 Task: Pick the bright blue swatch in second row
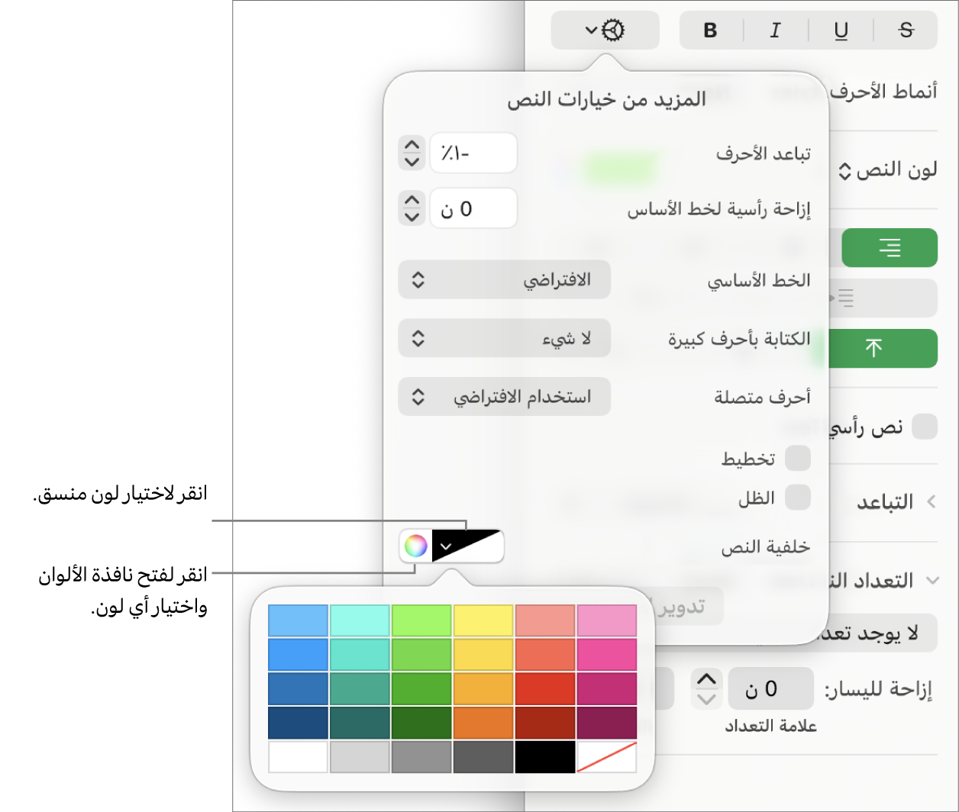point(299,655)
